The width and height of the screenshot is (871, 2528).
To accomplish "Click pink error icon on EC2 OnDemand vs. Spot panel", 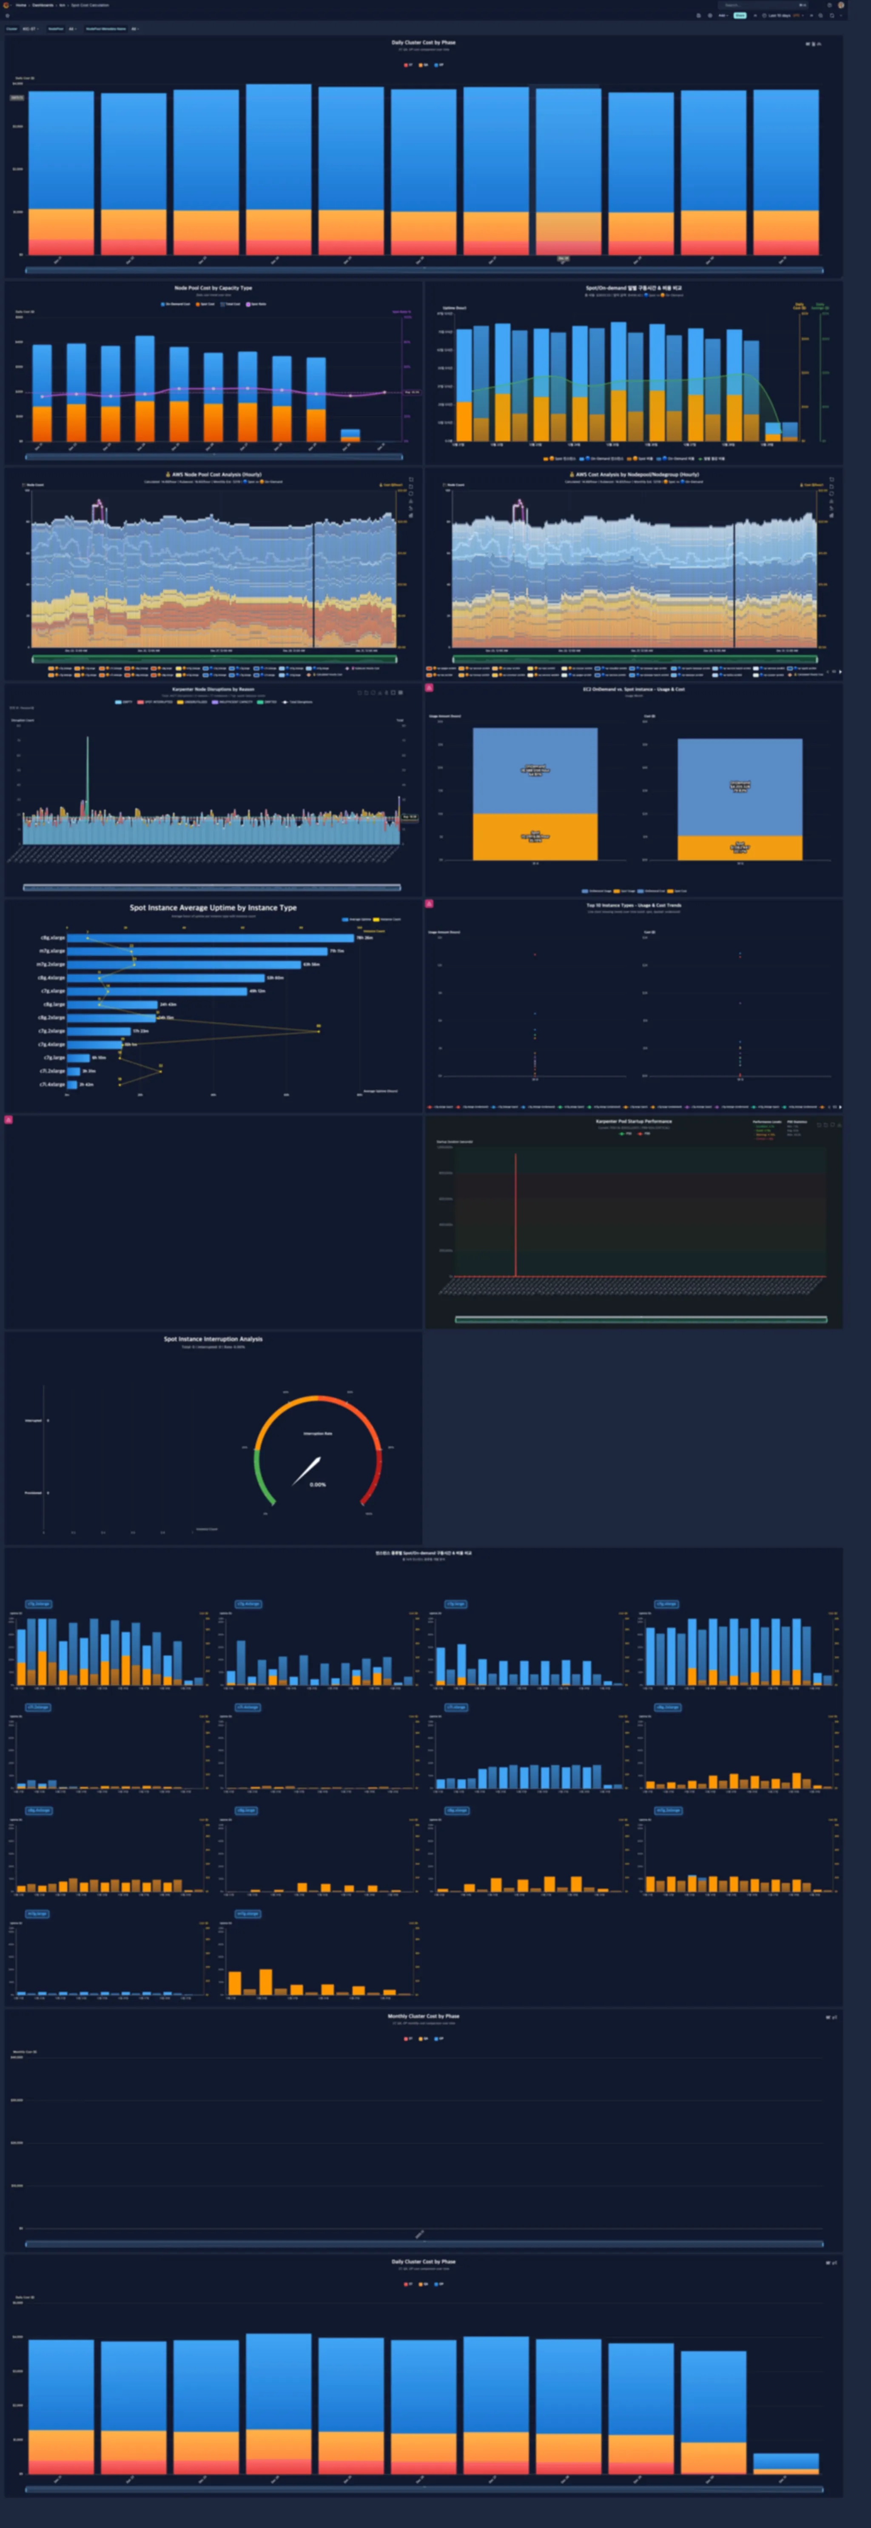I will (x=429, y=688).
